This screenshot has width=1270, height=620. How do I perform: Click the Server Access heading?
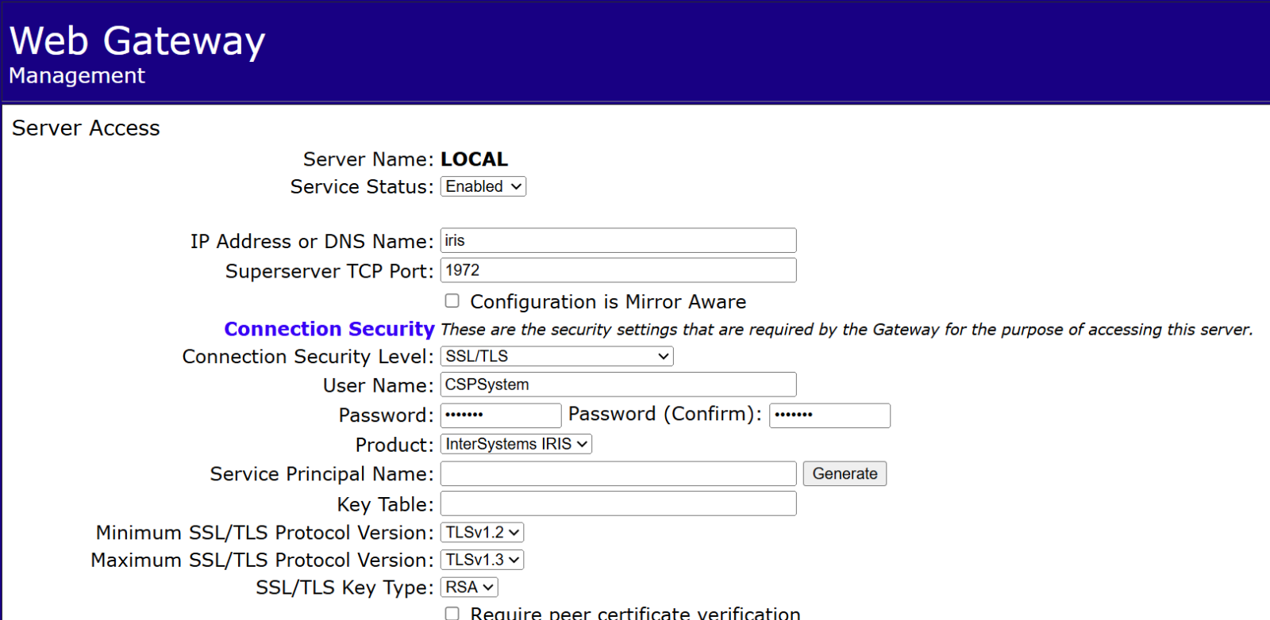point(86,128)
